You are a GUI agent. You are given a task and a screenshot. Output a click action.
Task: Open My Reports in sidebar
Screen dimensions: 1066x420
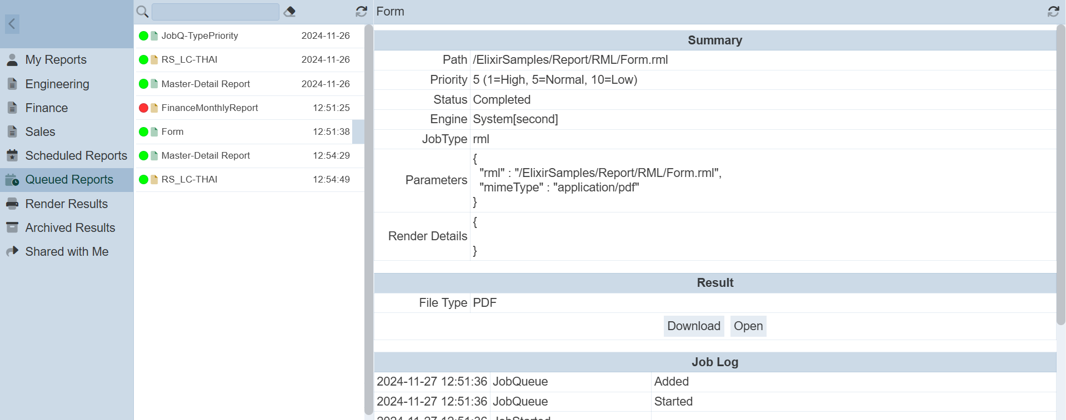point(56,60)
